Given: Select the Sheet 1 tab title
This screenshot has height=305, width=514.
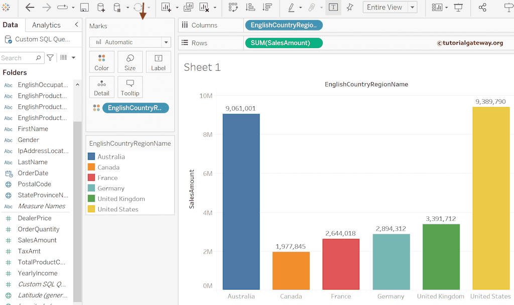Looking at the screenshot, I should pos(202,67).
